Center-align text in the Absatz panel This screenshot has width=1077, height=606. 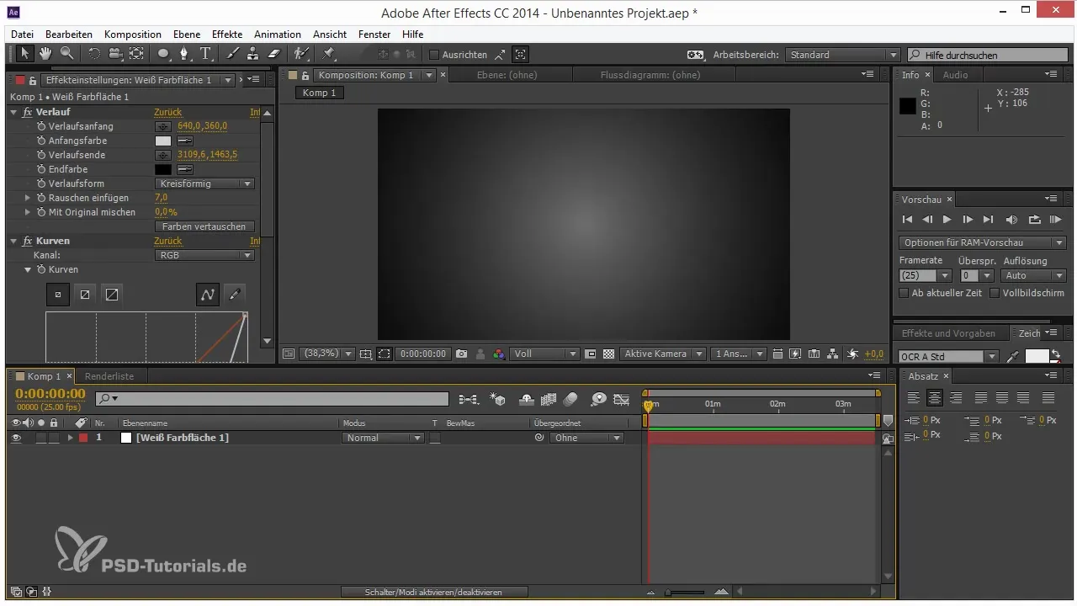tap(934, 398)
